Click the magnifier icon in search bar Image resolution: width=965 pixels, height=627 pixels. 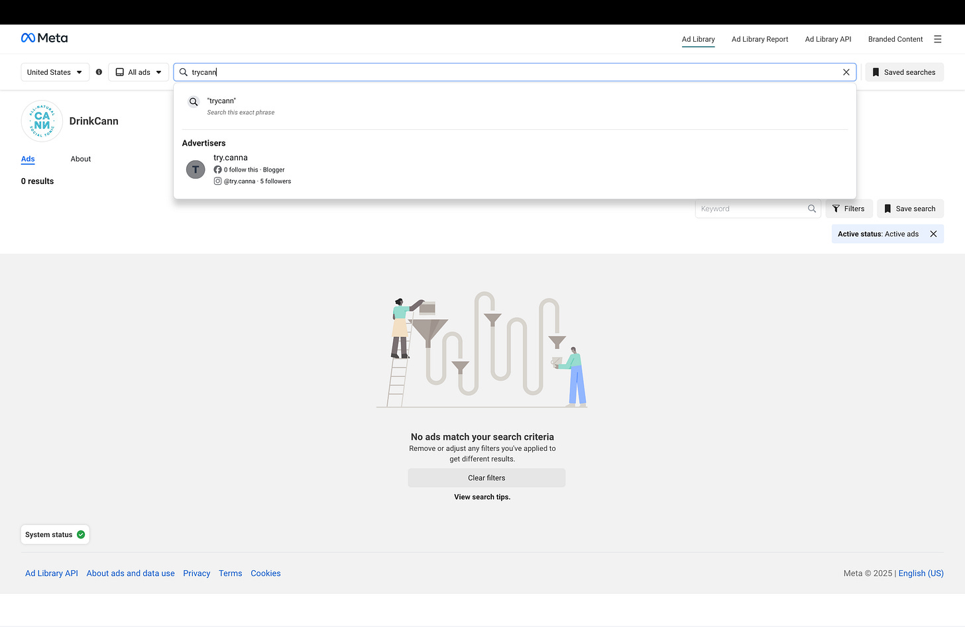coord(184,72)
